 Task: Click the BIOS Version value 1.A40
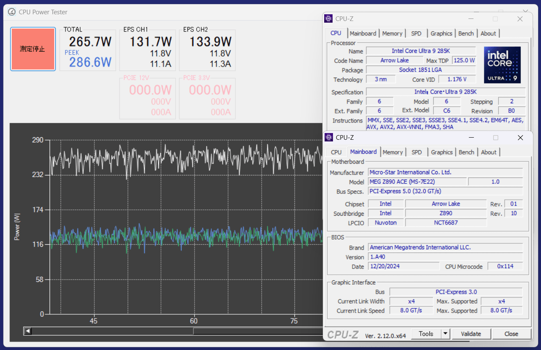(x=445, y=257)
